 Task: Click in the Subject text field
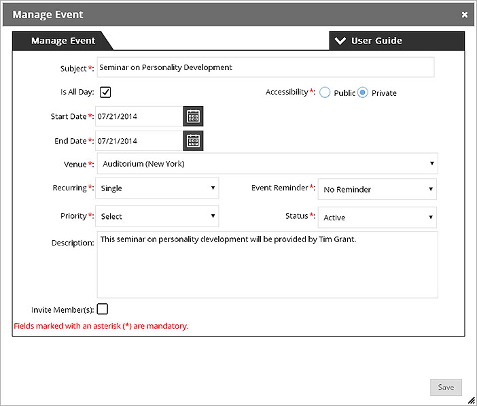[266, 67]
